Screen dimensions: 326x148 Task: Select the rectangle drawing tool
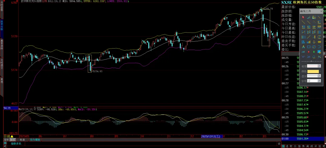point(308,46)
